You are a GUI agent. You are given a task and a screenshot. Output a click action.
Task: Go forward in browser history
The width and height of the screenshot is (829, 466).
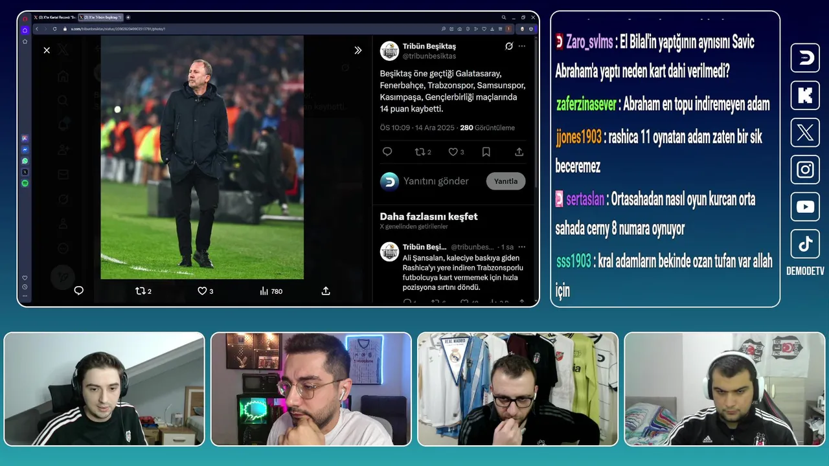point(46,28)
